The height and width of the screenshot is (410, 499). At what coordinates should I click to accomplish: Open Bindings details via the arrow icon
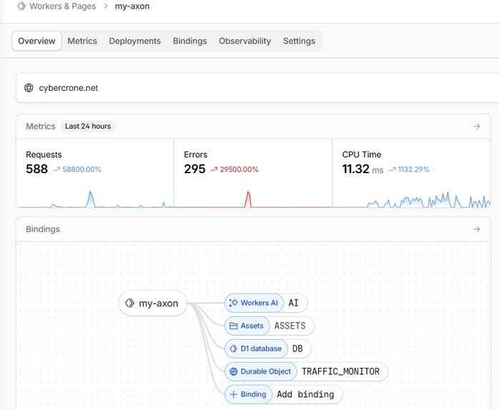476,229
